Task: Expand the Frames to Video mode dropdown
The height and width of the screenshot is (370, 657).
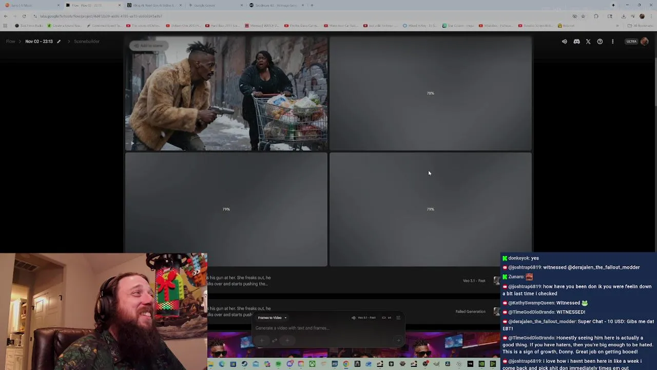Action: coord(272,318)
